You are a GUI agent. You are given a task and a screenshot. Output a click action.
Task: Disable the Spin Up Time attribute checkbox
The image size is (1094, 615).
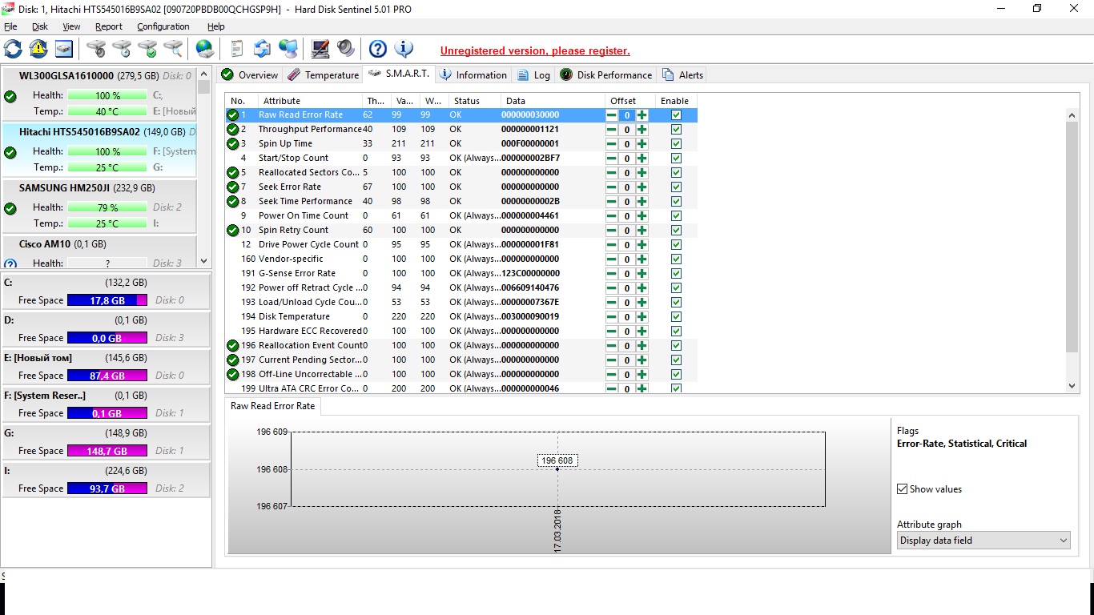(676, 144)
